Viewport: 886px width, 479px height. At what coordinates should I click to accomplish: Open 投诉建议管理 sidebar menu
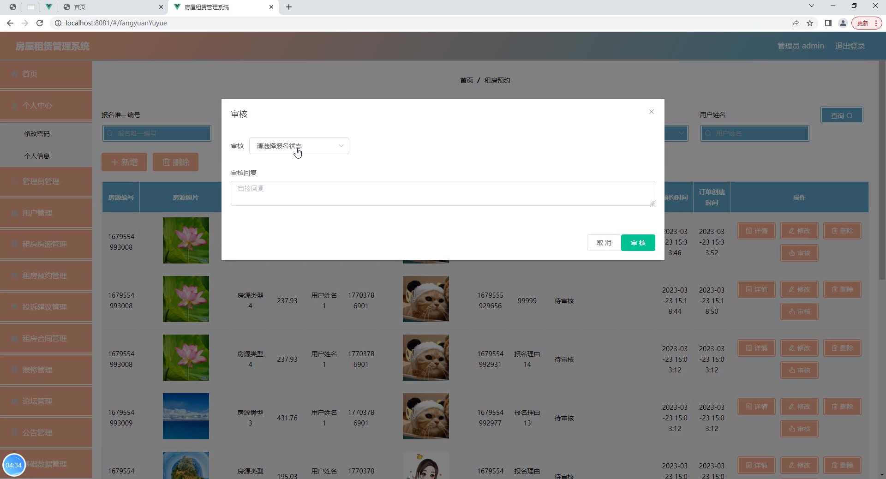click(46, 307)
